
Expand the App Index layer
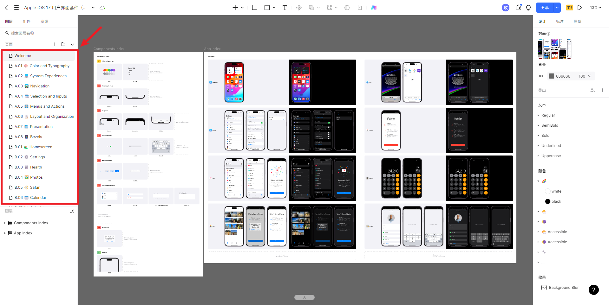5,233
